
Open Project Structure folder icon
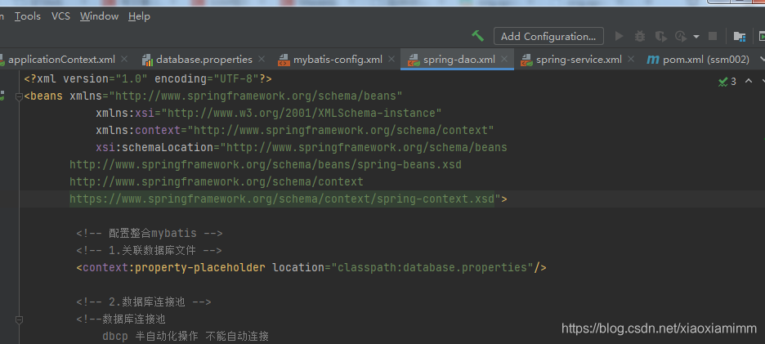(740, 36)
